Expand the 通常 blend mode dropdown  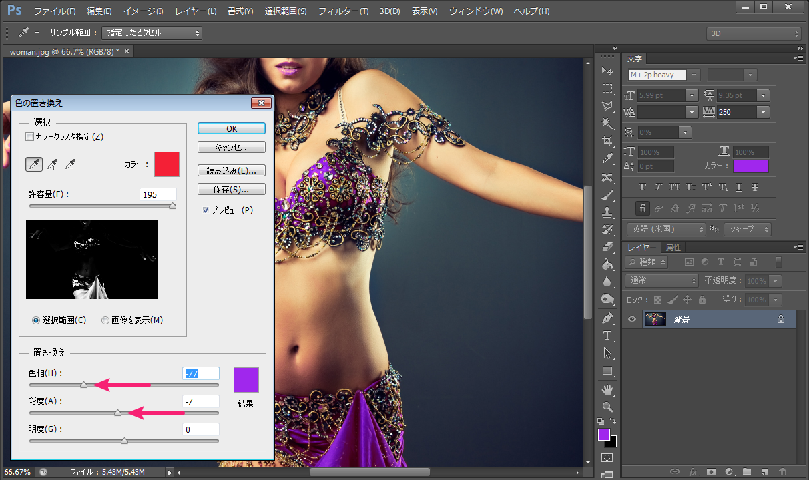661,281
